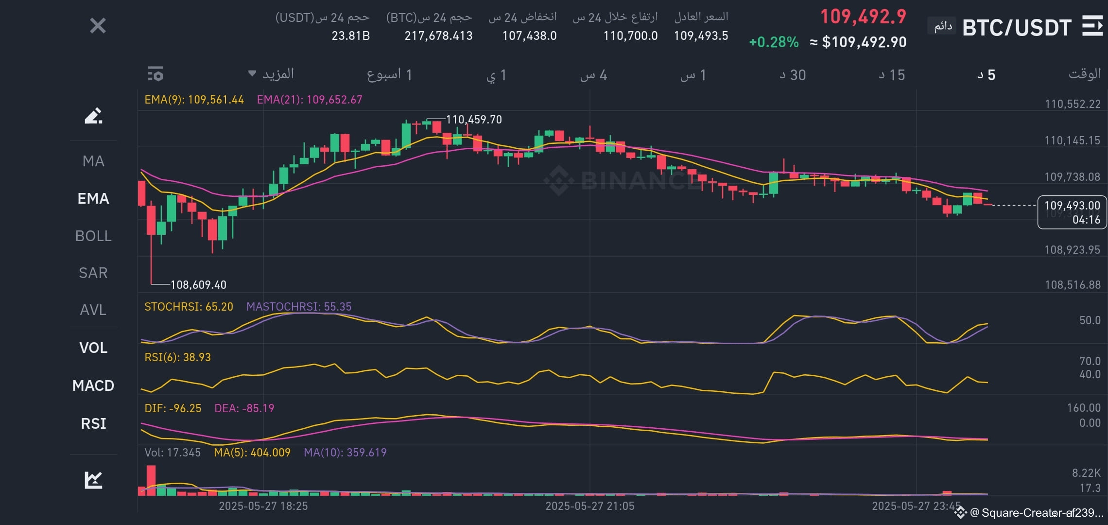Image resolution: width=1108 pixels, height=525 pixels.
Task: Click the 24h USDT volume 23.81B
Action: coord(350,35)
